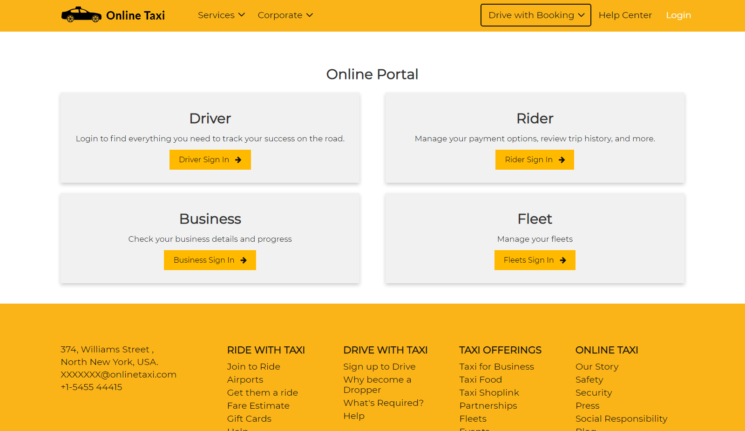This screenshot has height=431, width=745.
Task: Click the RIDE WITH TAXI footer heading
Action: coord(266,350)
